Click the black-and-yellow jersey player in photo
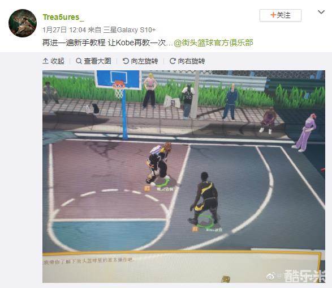Image resolution: width=332 pixels, height=288 pixels. pos(205,200)
